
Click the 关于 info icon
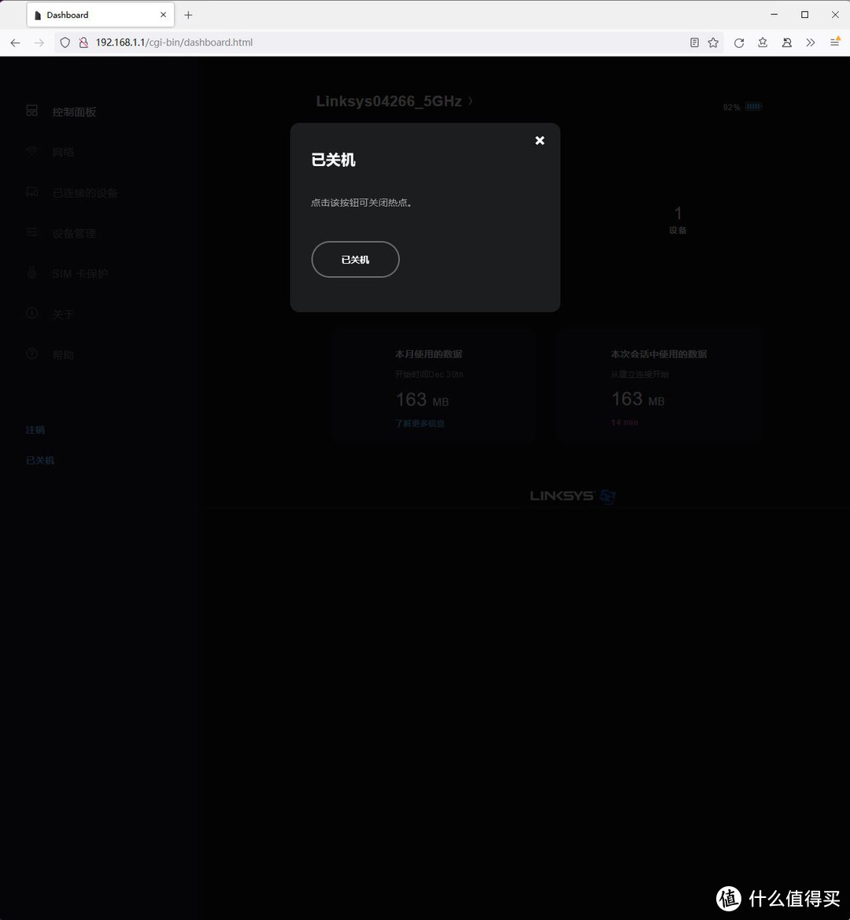(x=31, y=312)
